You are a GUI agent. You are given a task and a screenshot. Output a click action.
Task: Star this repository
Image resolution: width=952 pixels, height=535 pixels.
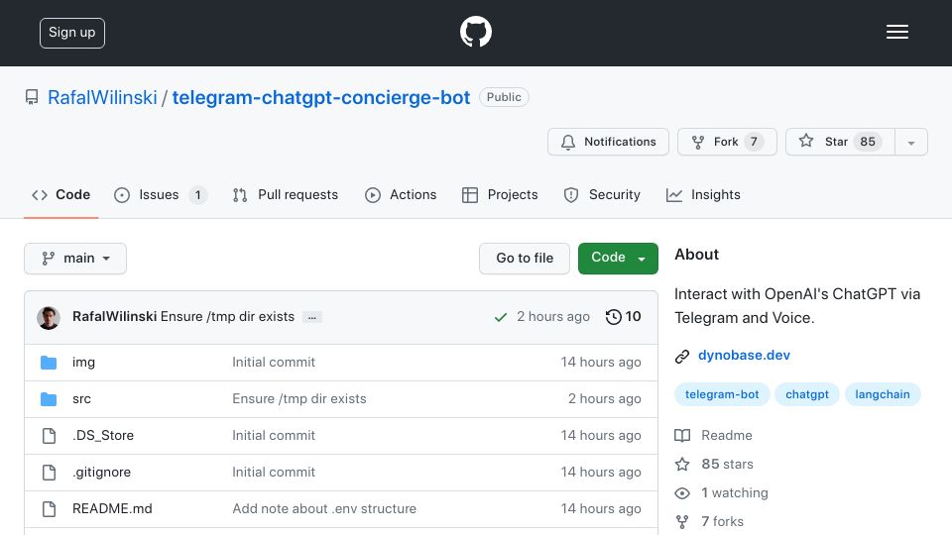click(840, 142)
